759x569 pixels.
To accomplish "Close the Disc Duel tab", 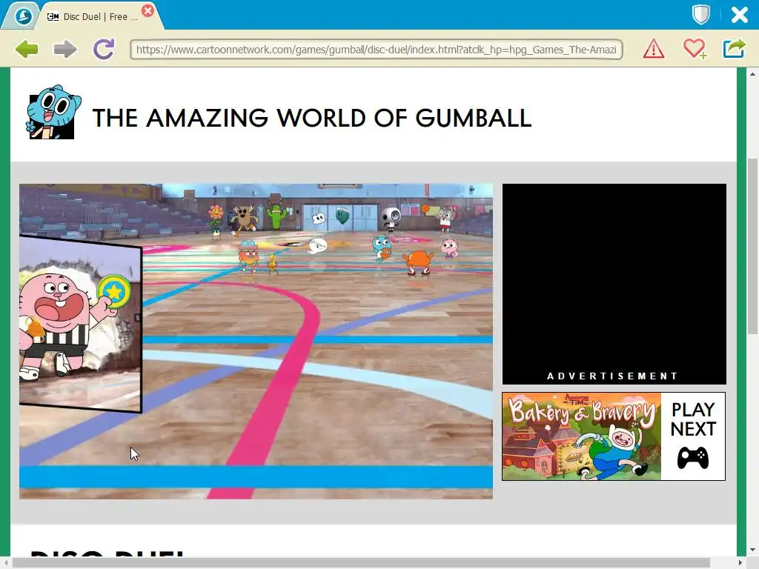I will tap(148, 10).
